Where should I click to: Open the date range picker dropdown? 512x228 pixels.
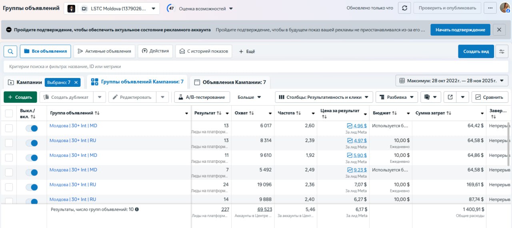(x=452, y=81)
